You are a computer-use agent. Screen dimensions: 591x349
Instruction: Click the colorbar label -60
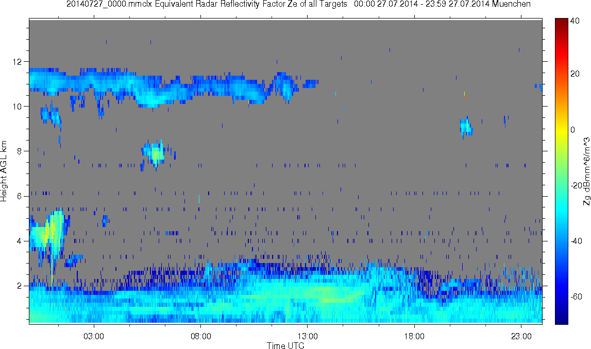(x=576, y=297)
